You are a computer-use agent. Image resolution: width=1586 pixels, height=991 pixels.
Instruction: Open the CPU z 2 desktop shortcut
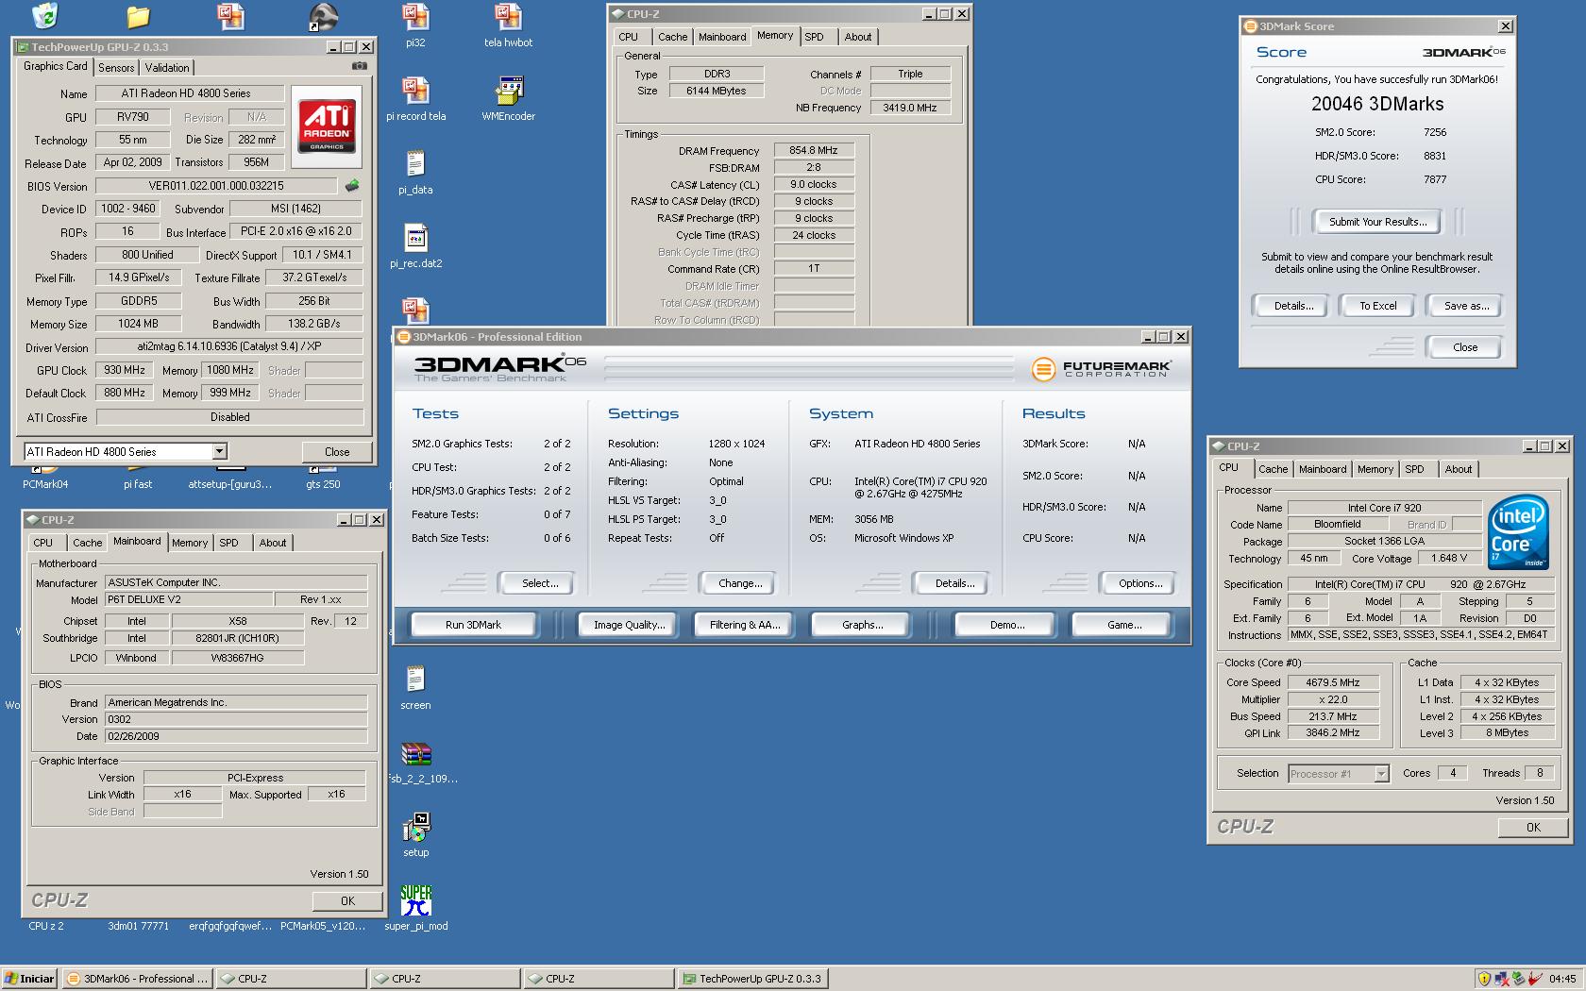point(45,926)
